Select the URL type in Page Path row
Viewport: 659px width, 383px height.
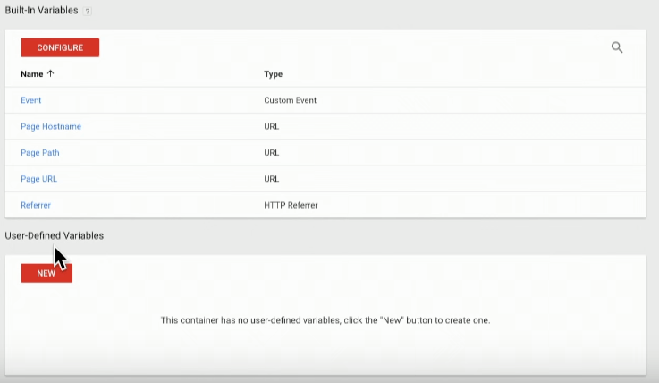point(272,153)
